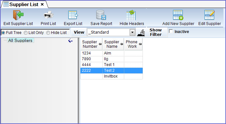The height and width of the screenshot is (124, 226).
Task: Click the microscope icon beside the View dropdown
Action: (x=141, y=33)
